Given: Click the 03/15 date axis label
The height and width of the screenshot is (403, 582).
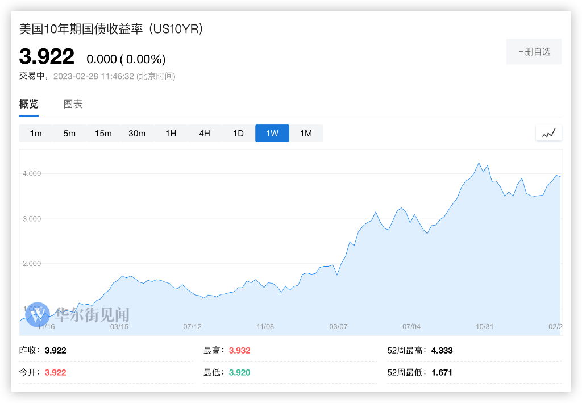Looking at the screenshot, I should 119,327.
